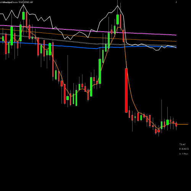Image resolution: width=191 pixels, height=191 pixels.
Task: Click the 71.41 price value
Action: click(182, 144)
